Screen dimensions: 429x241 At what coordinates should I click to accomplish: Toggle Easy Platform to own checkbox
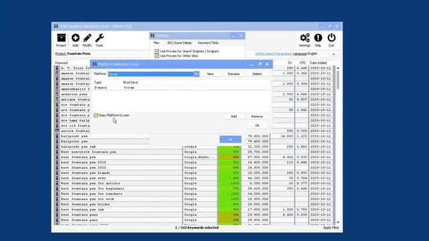click(96, 116)
